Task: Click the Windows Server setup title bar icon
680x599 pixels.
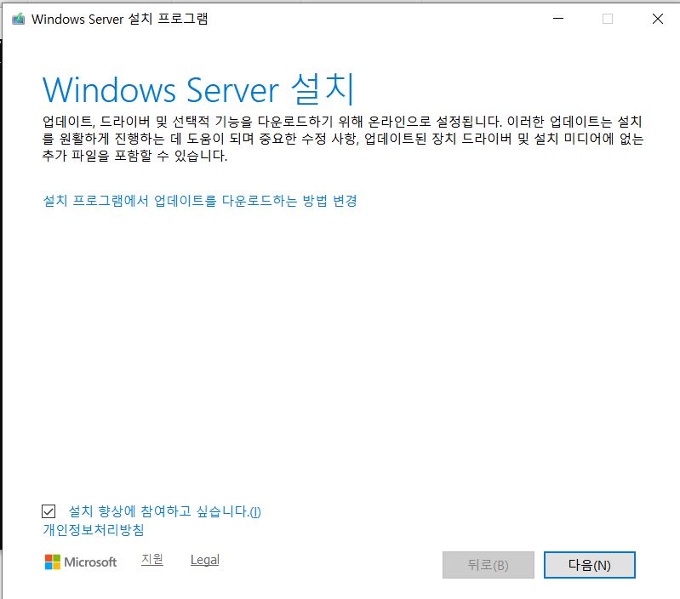Action: click(x=18, y=19)
